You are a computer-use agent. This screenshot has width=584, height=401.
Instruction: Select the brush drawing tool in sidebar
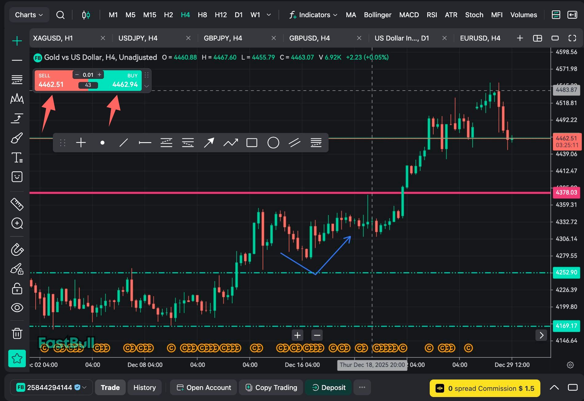tap(17, 138)
